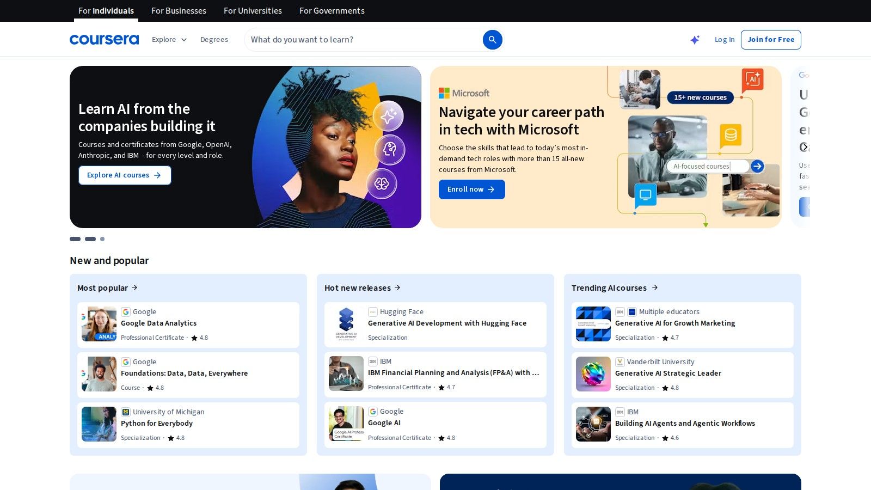Click the arrow next to Trending AI courses
This screenshot has height=490, width=871.
tap(655, 287)
